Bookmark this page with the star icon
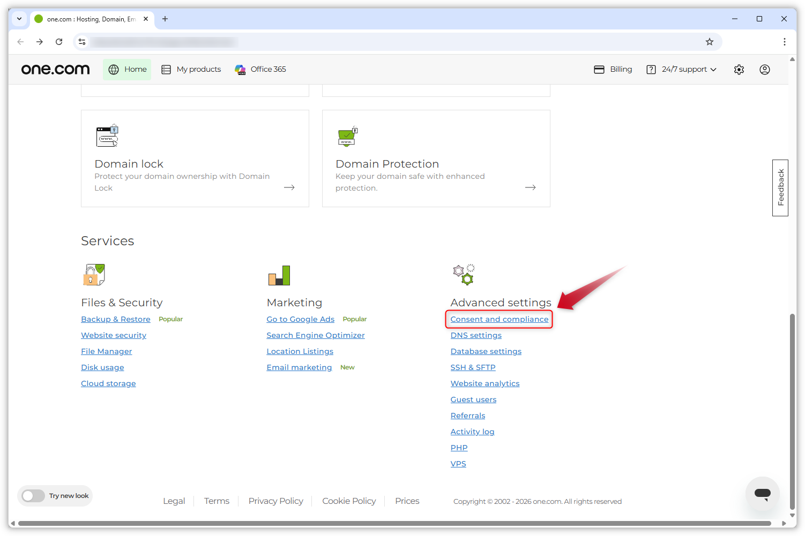Screen dimensions: 805x536 pos(710,42)
